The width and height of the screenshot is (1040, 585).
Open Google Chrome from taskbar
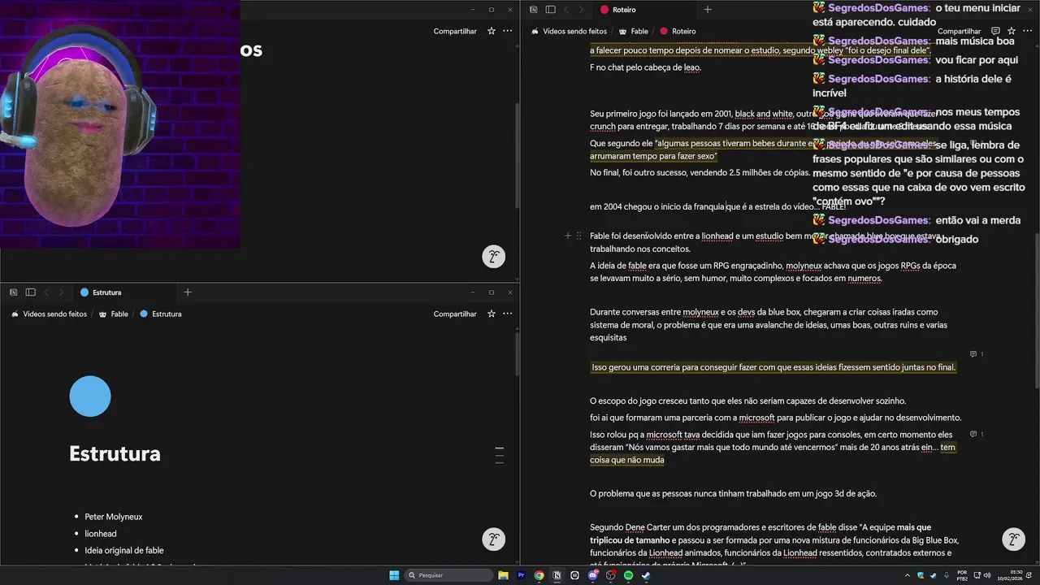click(x=539, y=575)
